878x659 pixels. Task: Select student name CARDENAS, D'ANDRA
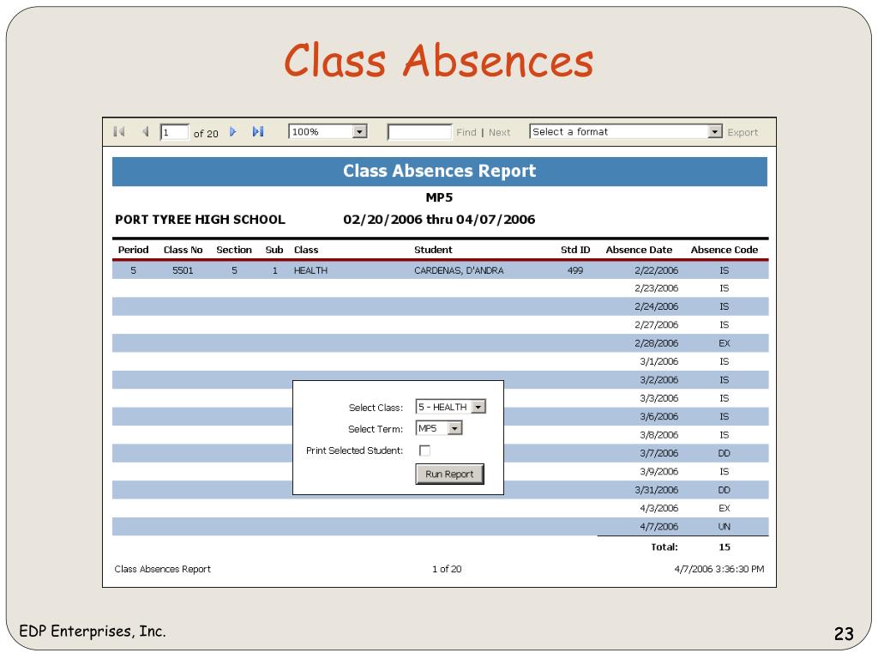tap(459, 270)
